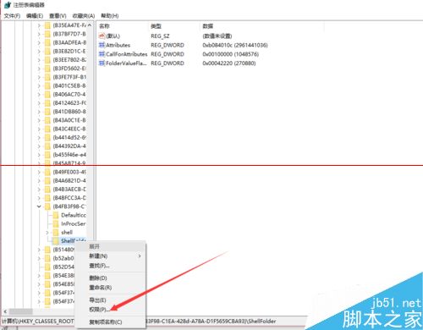Viewport: 423px width, 330px height.
Task: Click the CallForAttributes DWORD value icon
Action: pos(102,54)
